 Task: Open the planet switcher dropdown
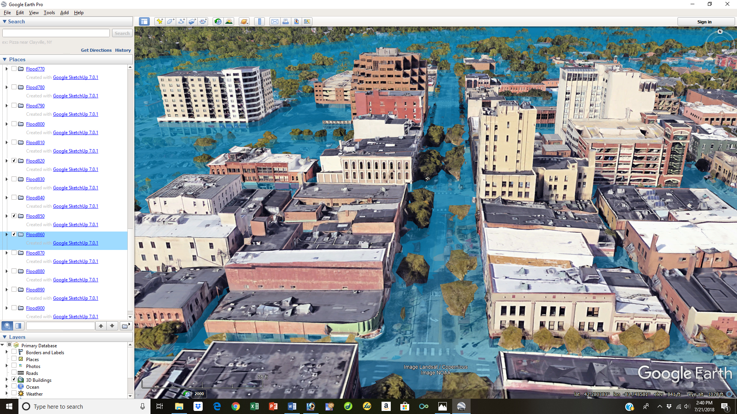(x=244, y=22)
